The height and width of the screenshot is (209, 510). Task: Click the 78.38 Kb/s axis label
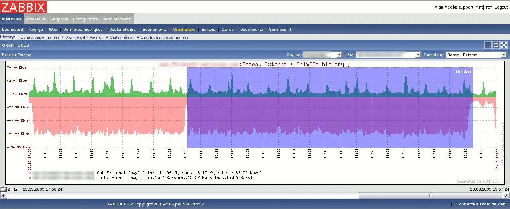click(x=17, y=67)
